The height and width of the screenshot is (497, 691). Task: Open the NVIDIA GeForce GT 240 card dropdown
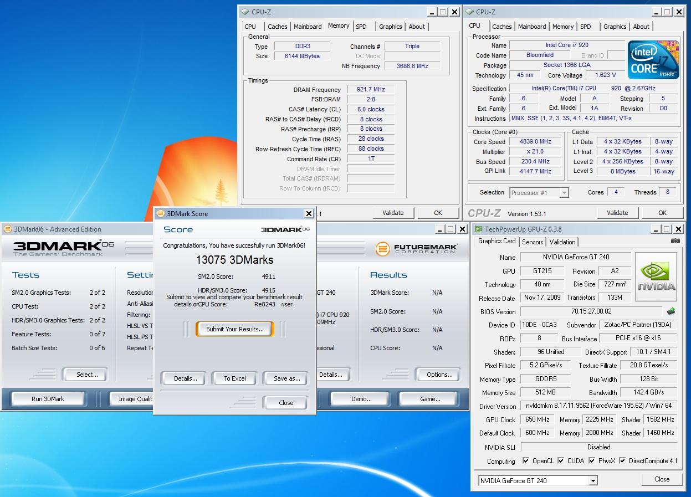(593, 480)
